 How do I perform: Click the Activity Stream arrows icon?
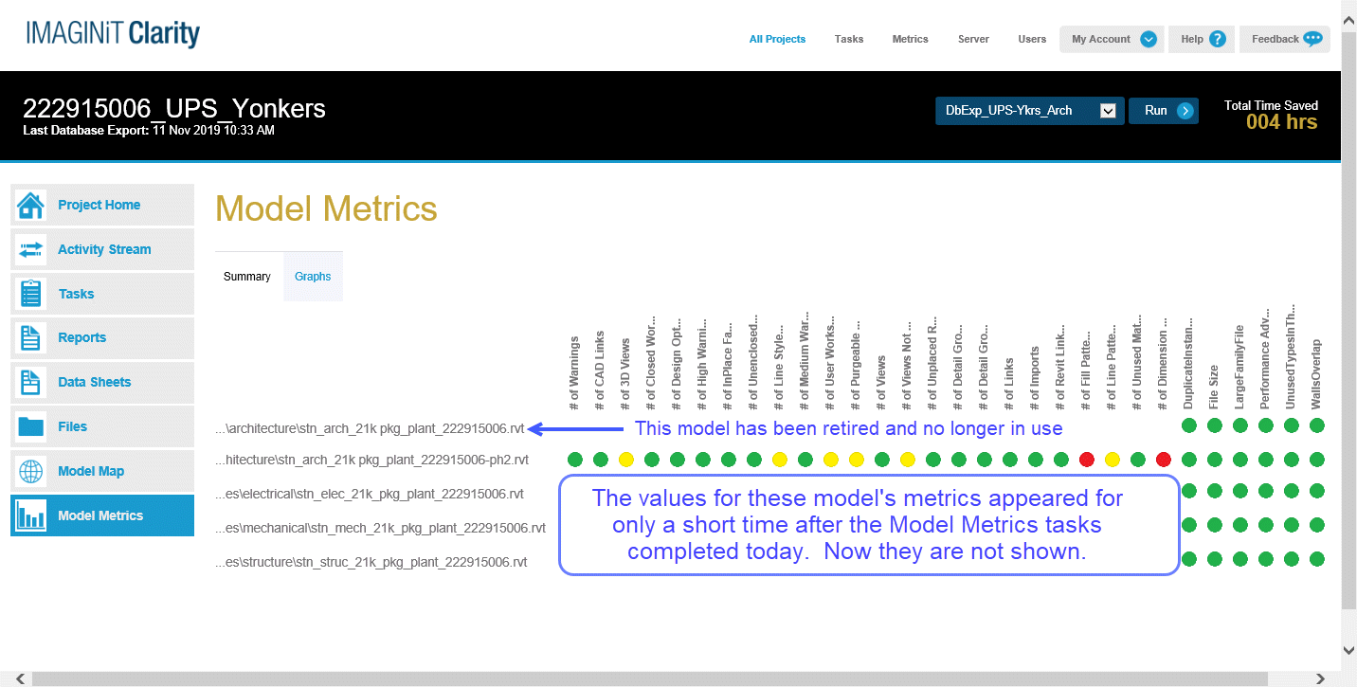tap(31, 249)
